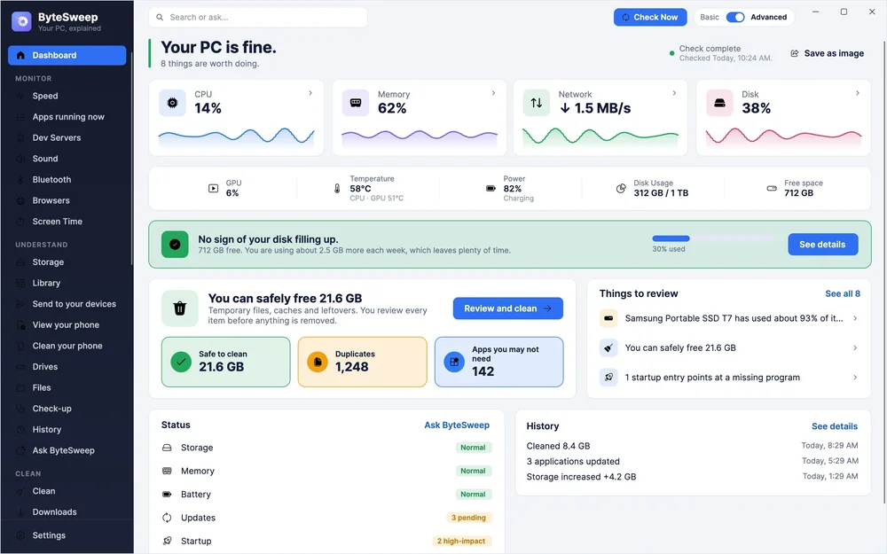Click the Startup status row icon
The width and height of the screenshot is (887, 554).
coord(167,541)
